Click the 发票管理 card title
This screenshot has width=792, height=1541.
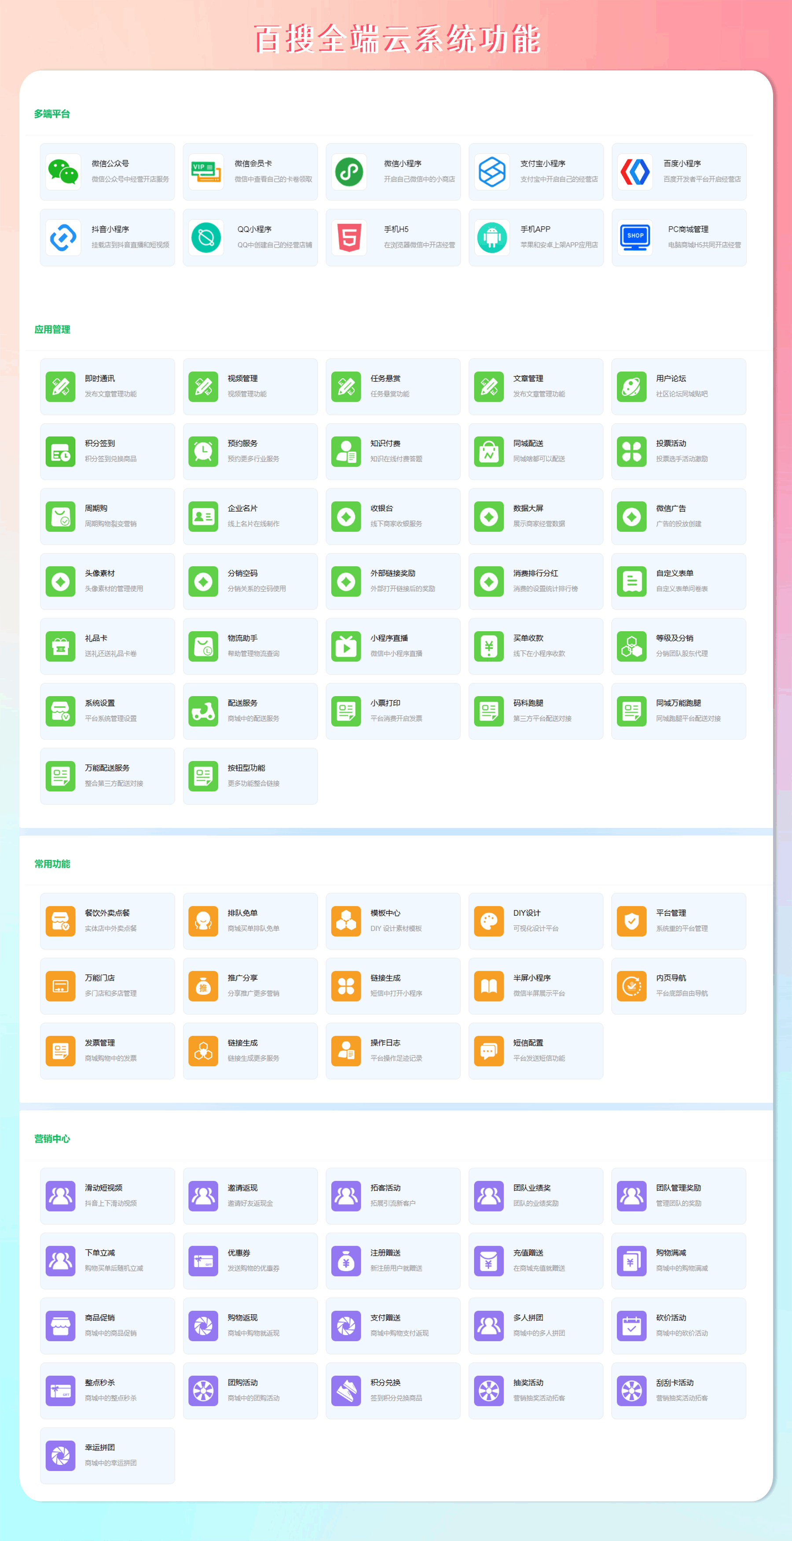point(100,1043)
